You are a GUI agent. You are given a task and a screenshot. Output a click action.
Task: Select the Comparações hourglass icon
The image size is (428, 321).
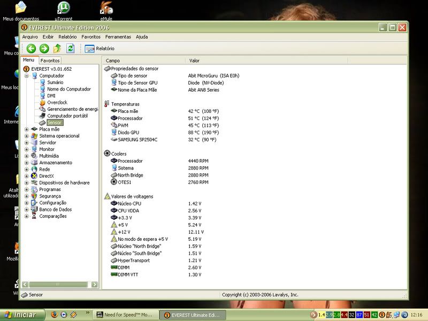point(34,216)
